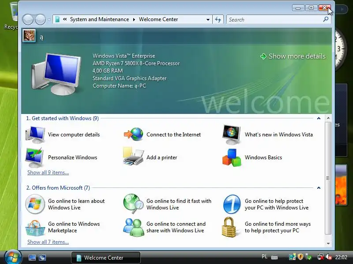353x264 pixels.
Task: Click the PL language indicator
Action: 264,257
